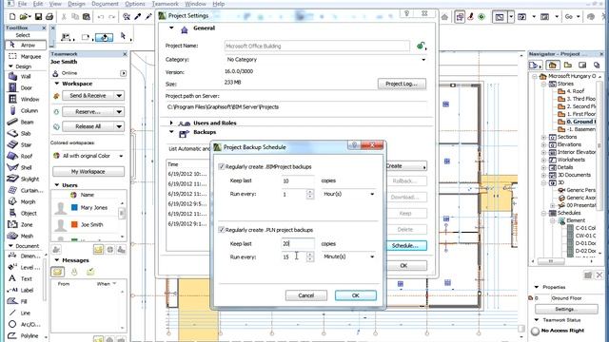
Task: Select the Roof tool
Action: [26, 156]
